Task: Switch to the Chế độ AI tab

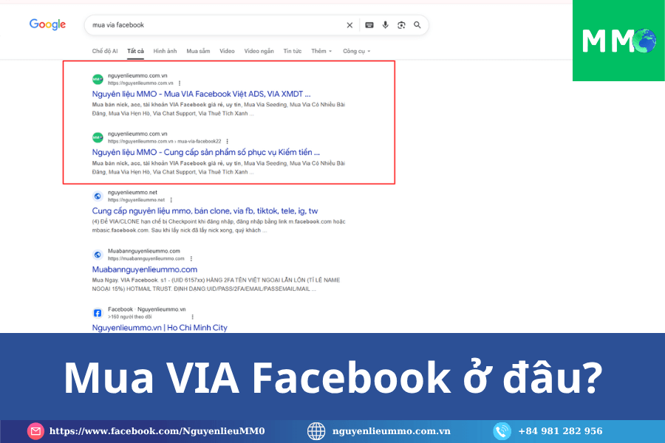Action: [x=106, y=51]
